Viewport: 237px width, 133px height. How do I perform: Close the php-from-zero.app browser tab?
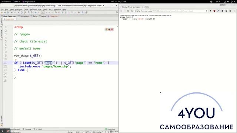(142, 7)
